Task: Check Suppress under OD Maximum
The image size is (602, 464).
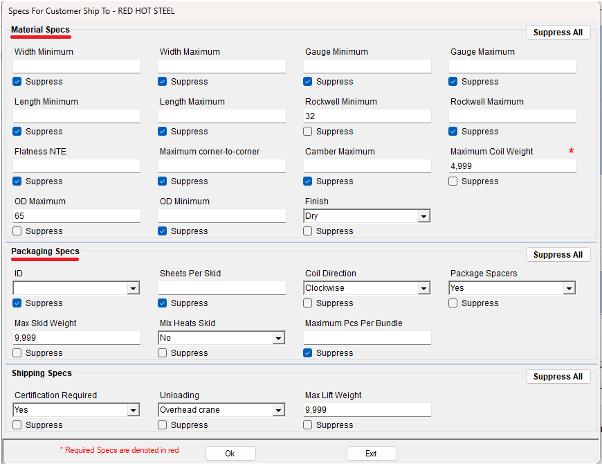Action: [17, 231]
